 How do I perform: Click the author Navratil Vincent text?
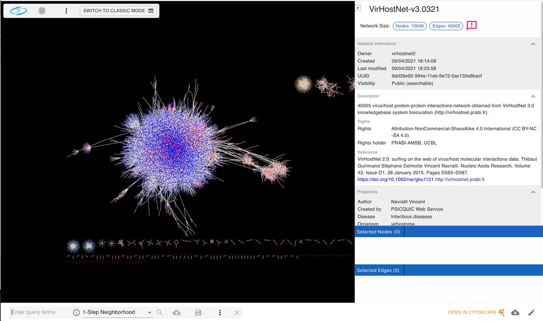tap(408, 202)
